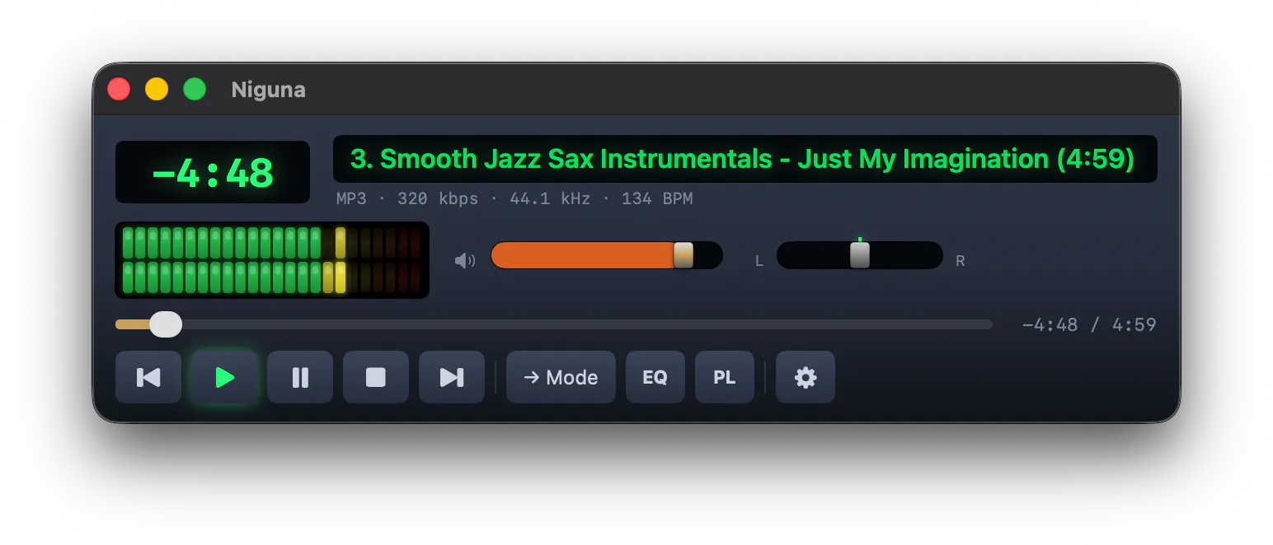1273x545 pixels.
Task: Mute audio via the speaker icon
Action: (x=465, y=261)
